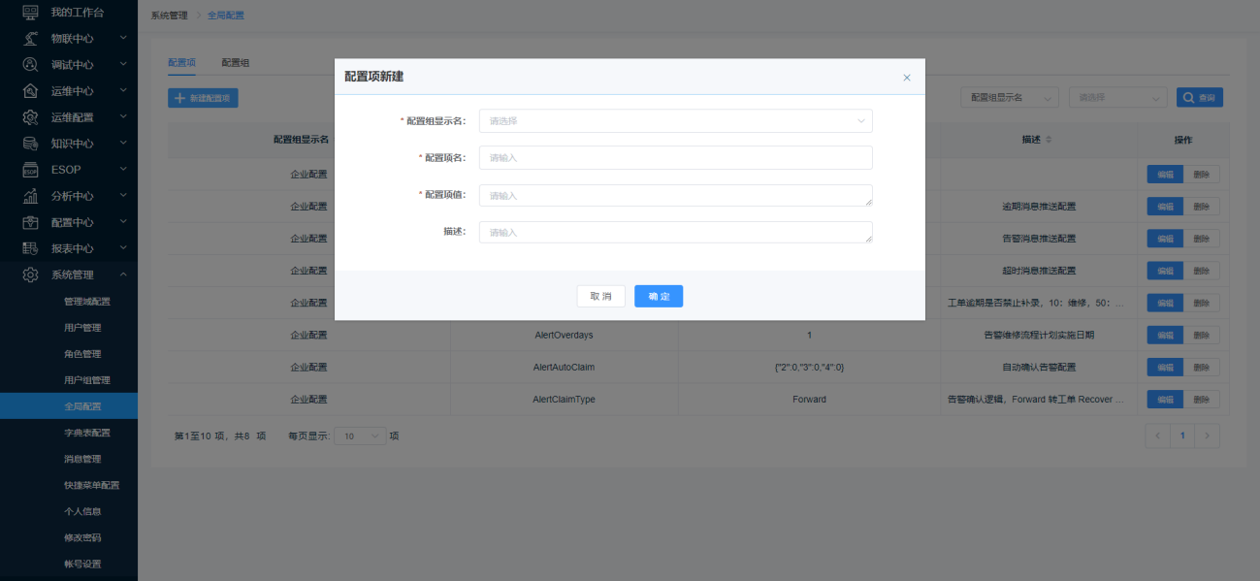Click the 物联中心 sidebar icon
Image resolution: width=1260 pixels, height=581 pixels.
pos(30,39)
